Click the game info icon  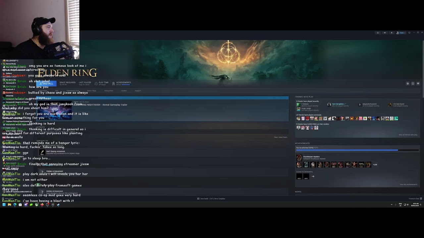(x=413, y=84)
